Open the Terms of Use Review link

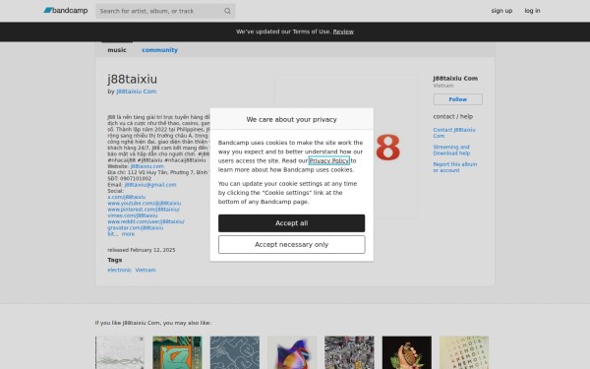click(343, 31)
